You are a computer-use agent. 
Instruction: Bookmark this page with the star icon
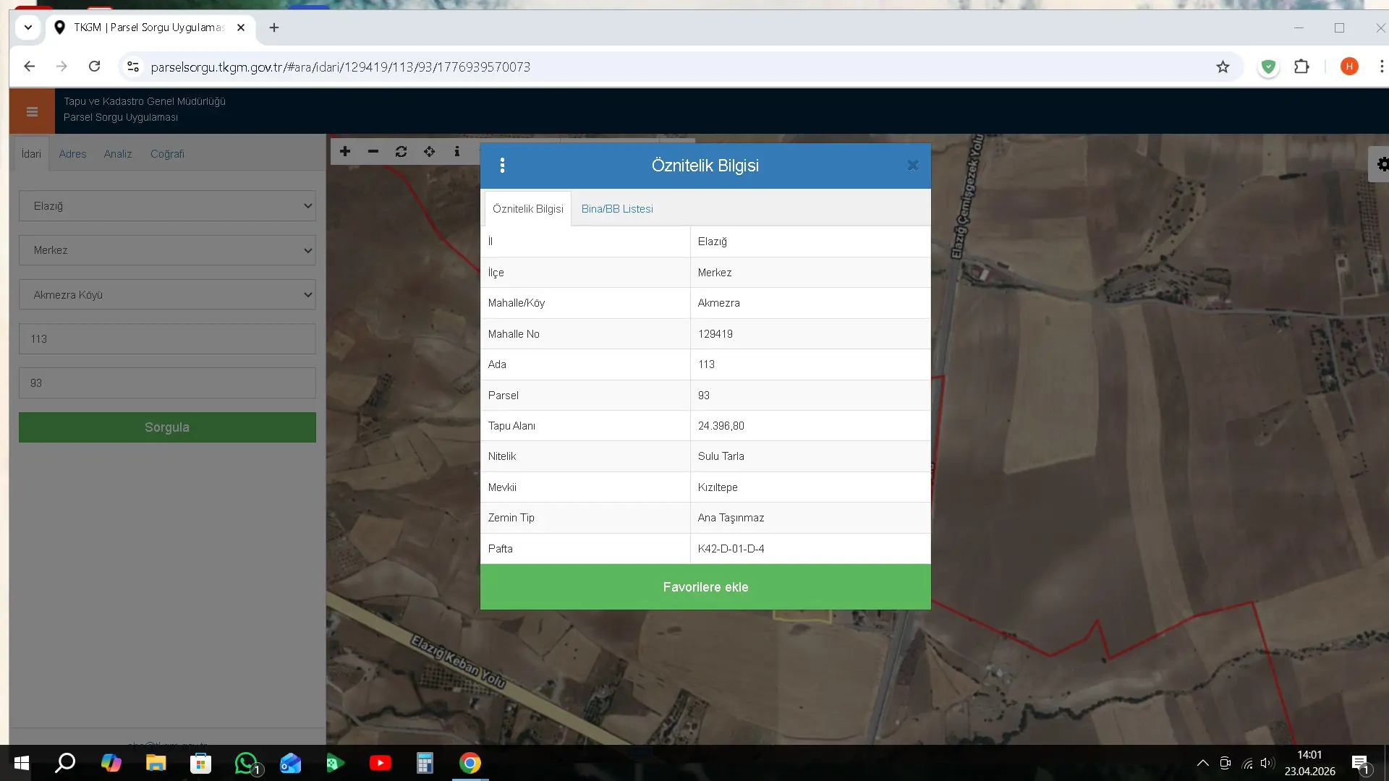coord(1223,67)
